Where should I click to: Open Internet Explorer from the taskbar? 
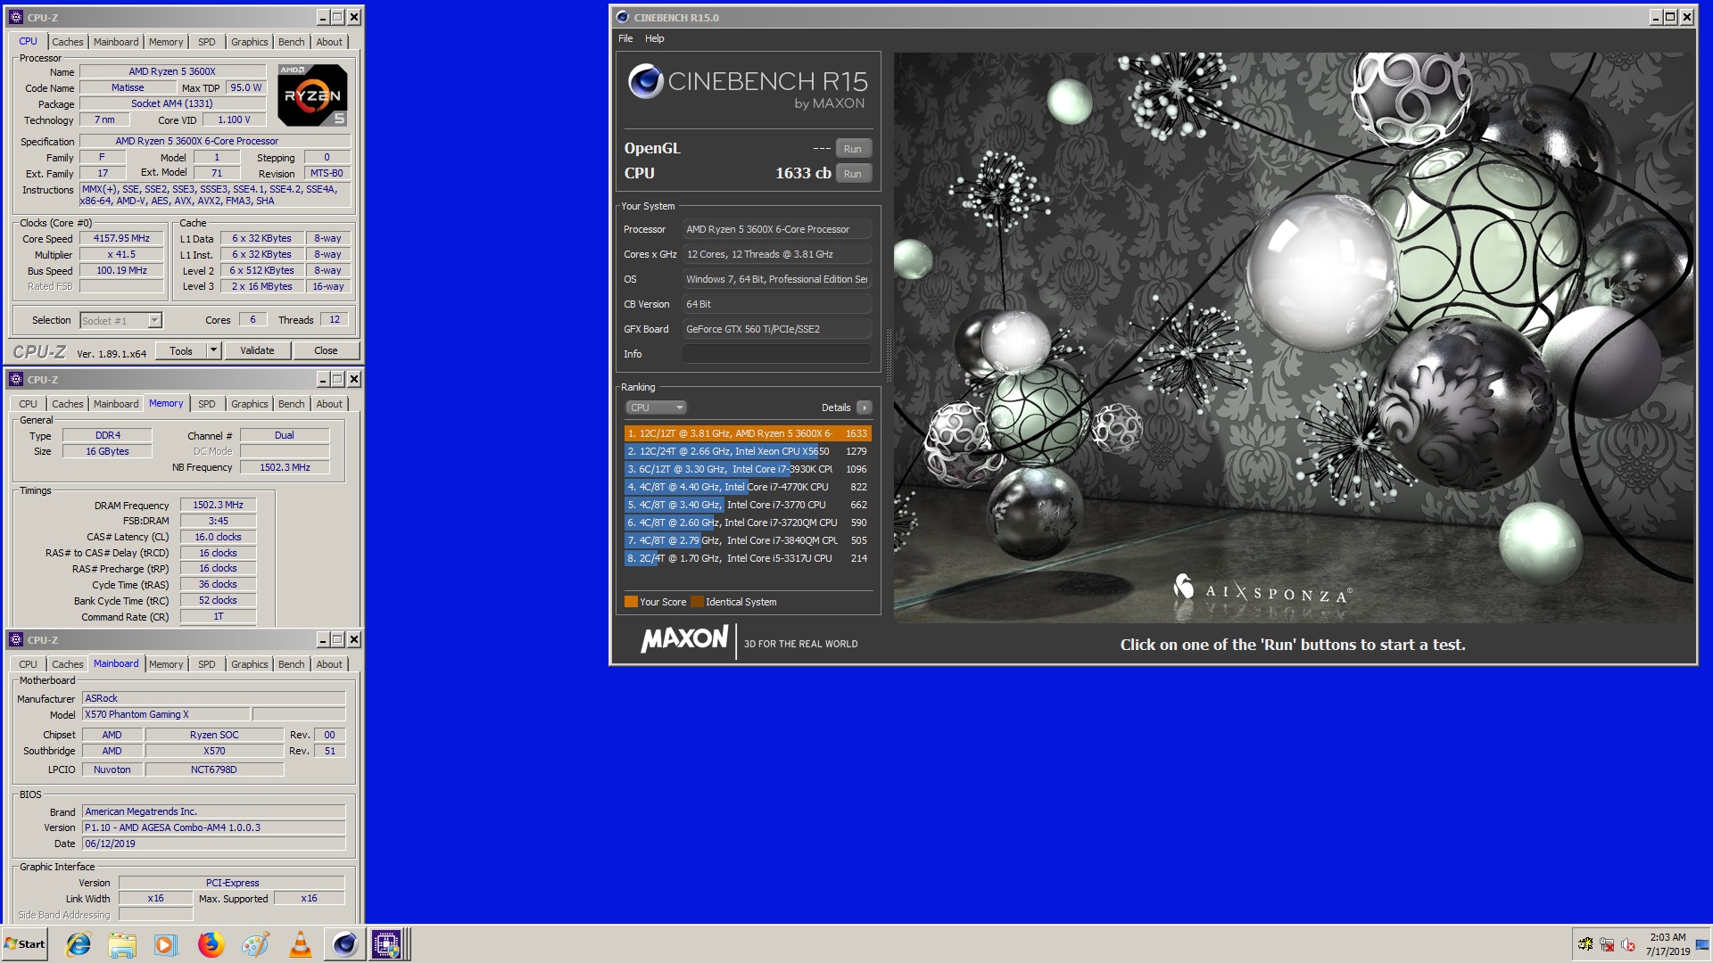(x=79, y=944)
